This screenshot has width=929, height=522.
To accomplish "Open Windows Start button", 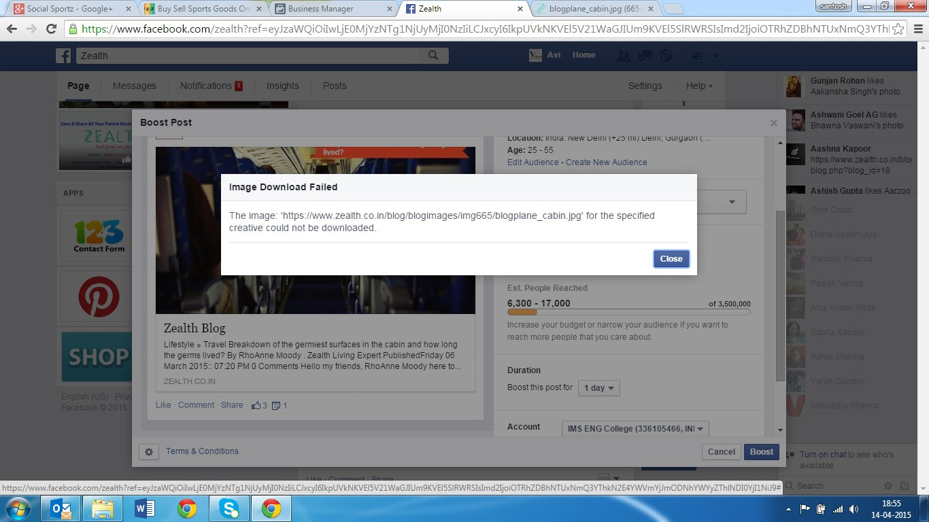I will 17,508.
